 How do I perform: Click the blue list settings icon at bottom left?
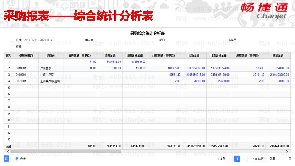[x=6, y=159]
